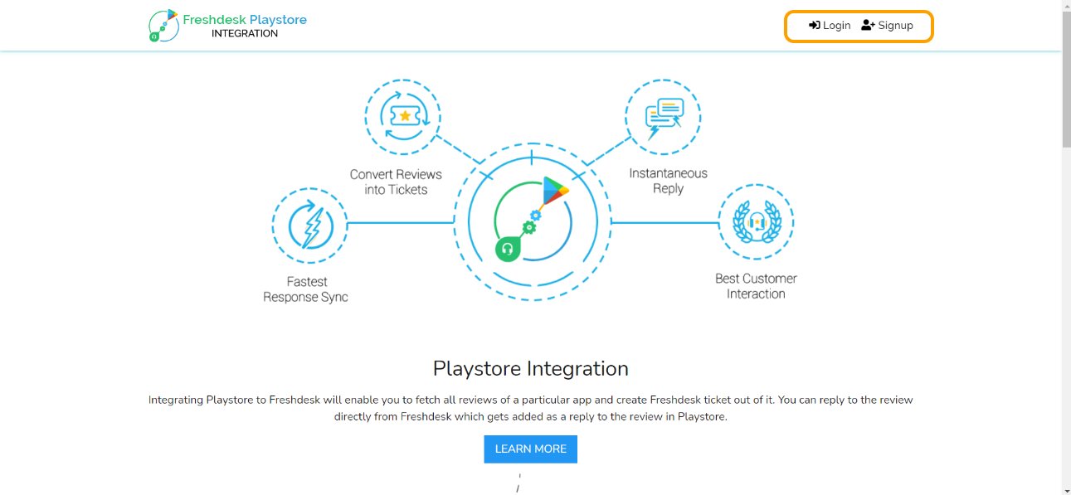The image size is (1071, 495).
Task: Click the Best Customer Interaction label
Action: 756,286
